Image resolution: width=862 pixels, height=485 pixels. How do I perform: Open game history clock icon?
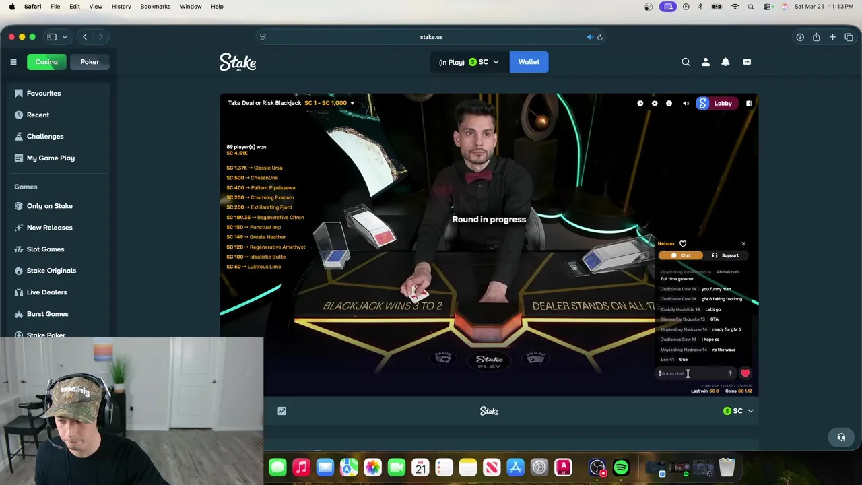pyautogui.click(x=640, y=103)
